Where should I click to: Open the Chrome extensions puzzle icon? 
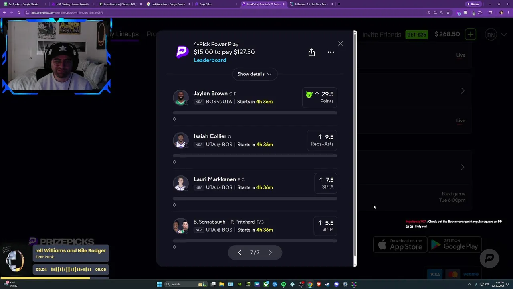pyautogui.click(x=480, y=12)
